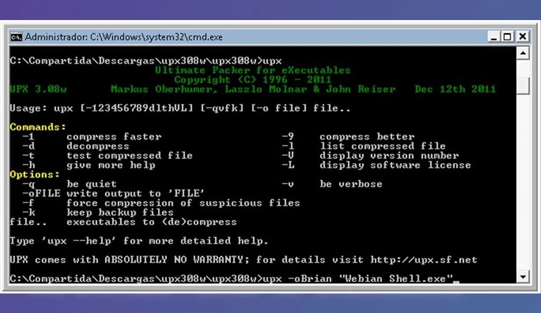Click the quoted "Webian Shell.exe" argument
541x313 pixels.
[396, 279]
